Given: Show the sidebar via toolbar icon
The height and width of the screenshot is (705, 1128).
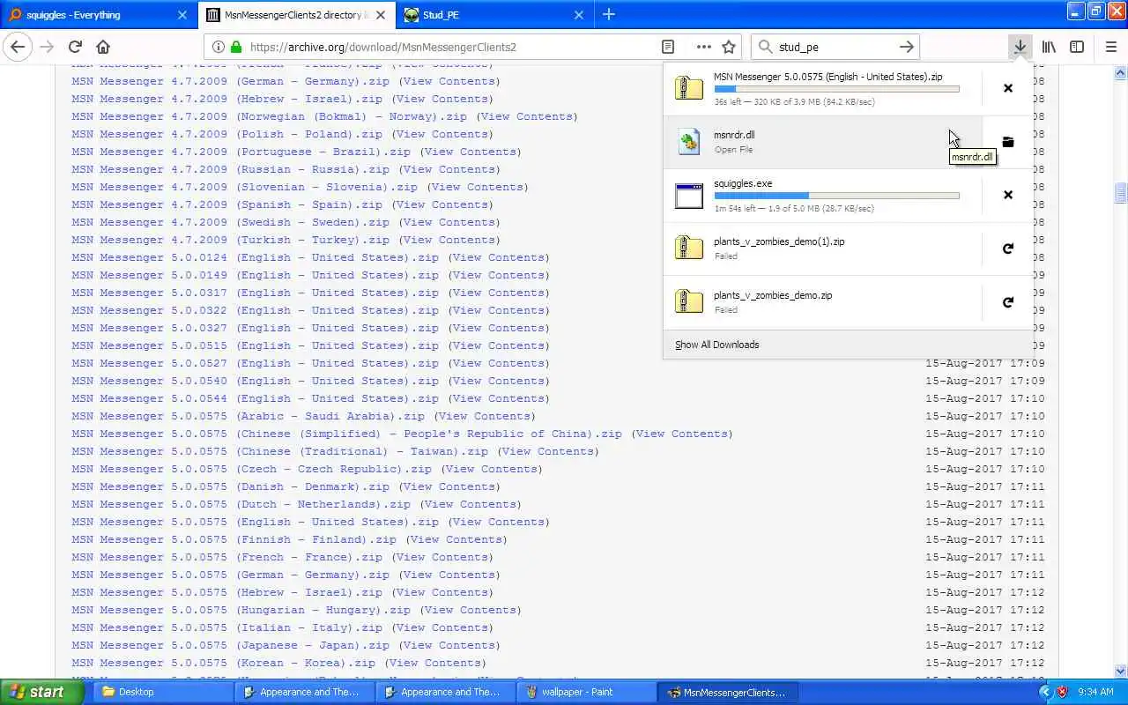Looking at the screenshot, I should 1077,47.
